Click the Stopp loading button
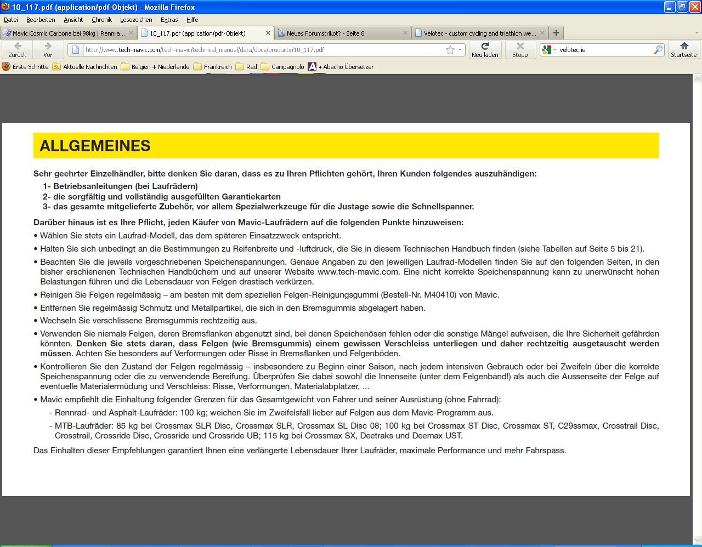The image size is (702, 547). click(x=520, y=49)
